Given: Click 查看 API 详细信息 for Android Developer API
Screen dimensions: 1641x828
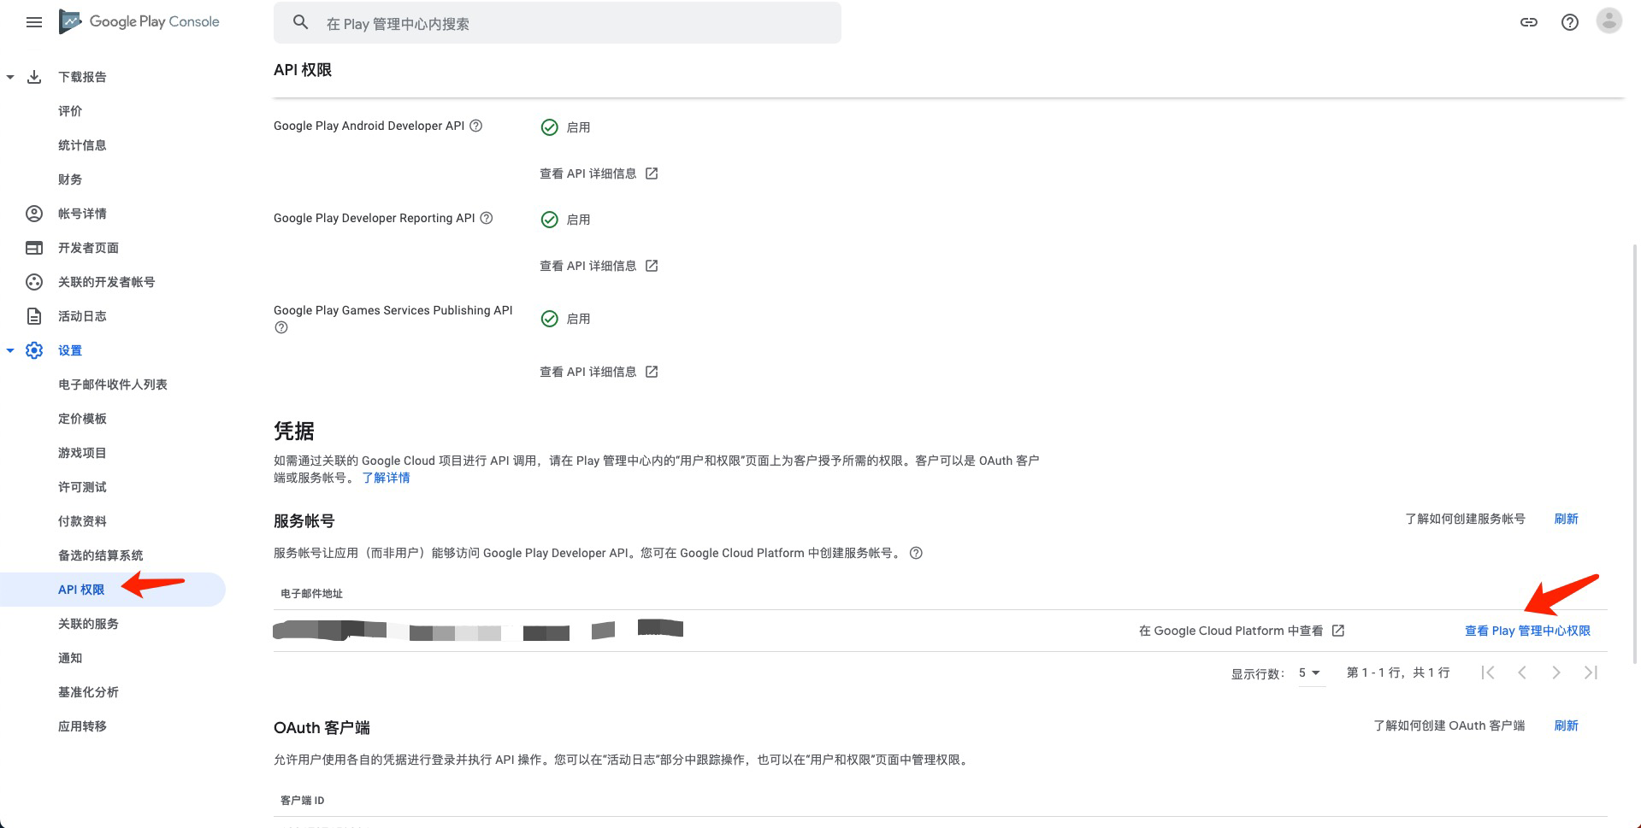Looking at the screenshot, I should 587,173.
